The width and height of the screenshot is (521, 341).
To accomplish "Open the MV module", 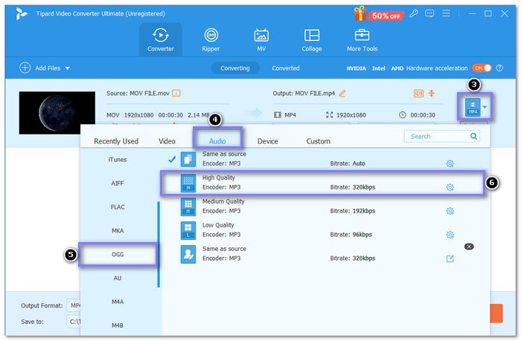I will (x=261, y=40).
